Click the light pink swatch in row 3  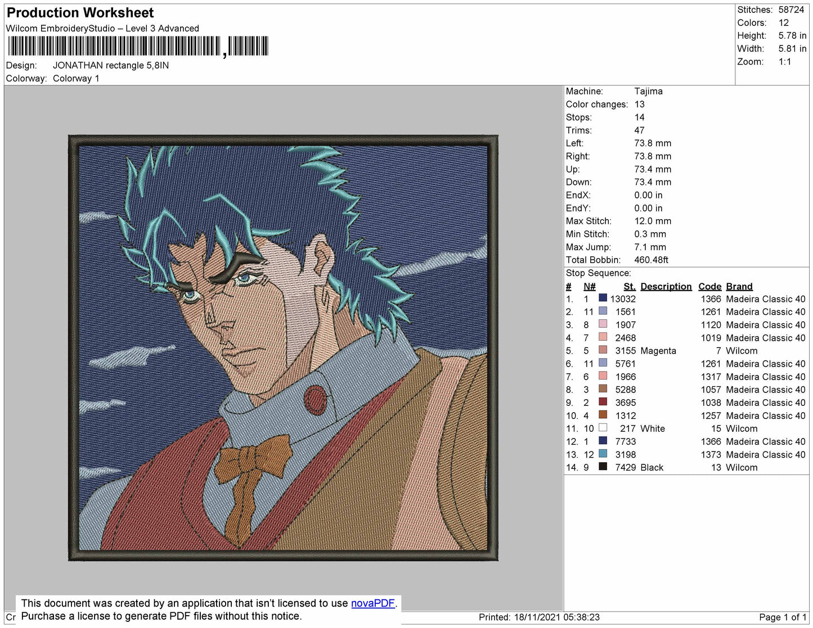click(603, 324)
